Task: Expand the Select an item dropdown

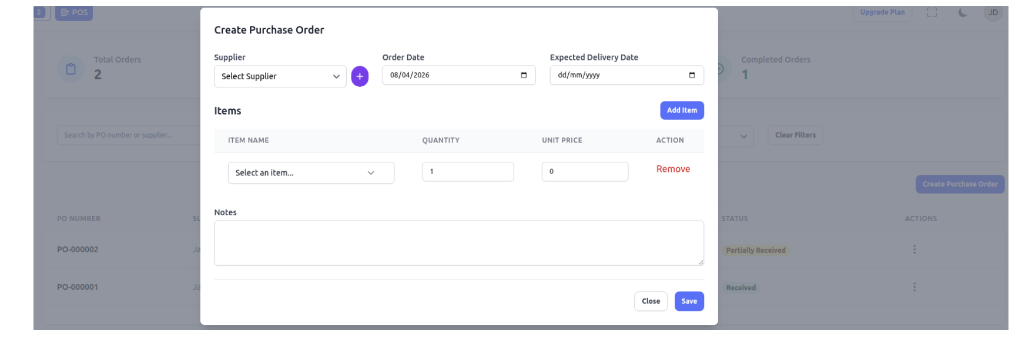Action: click(311, 172)
